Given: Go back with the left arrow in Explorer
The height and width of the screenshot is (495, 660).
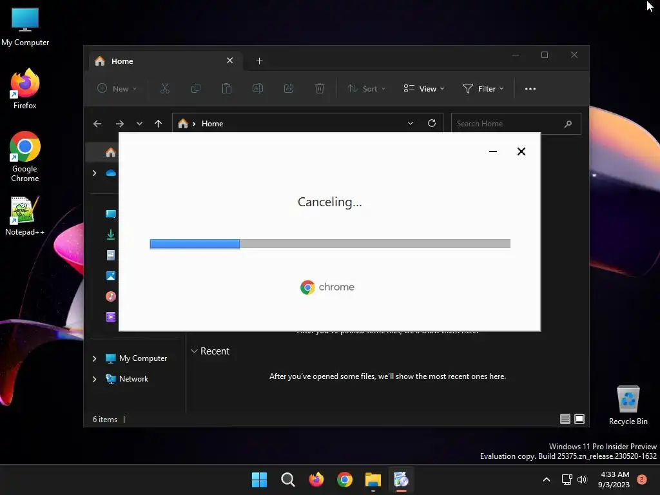Looking at the screenshot, I should (97, 124).
